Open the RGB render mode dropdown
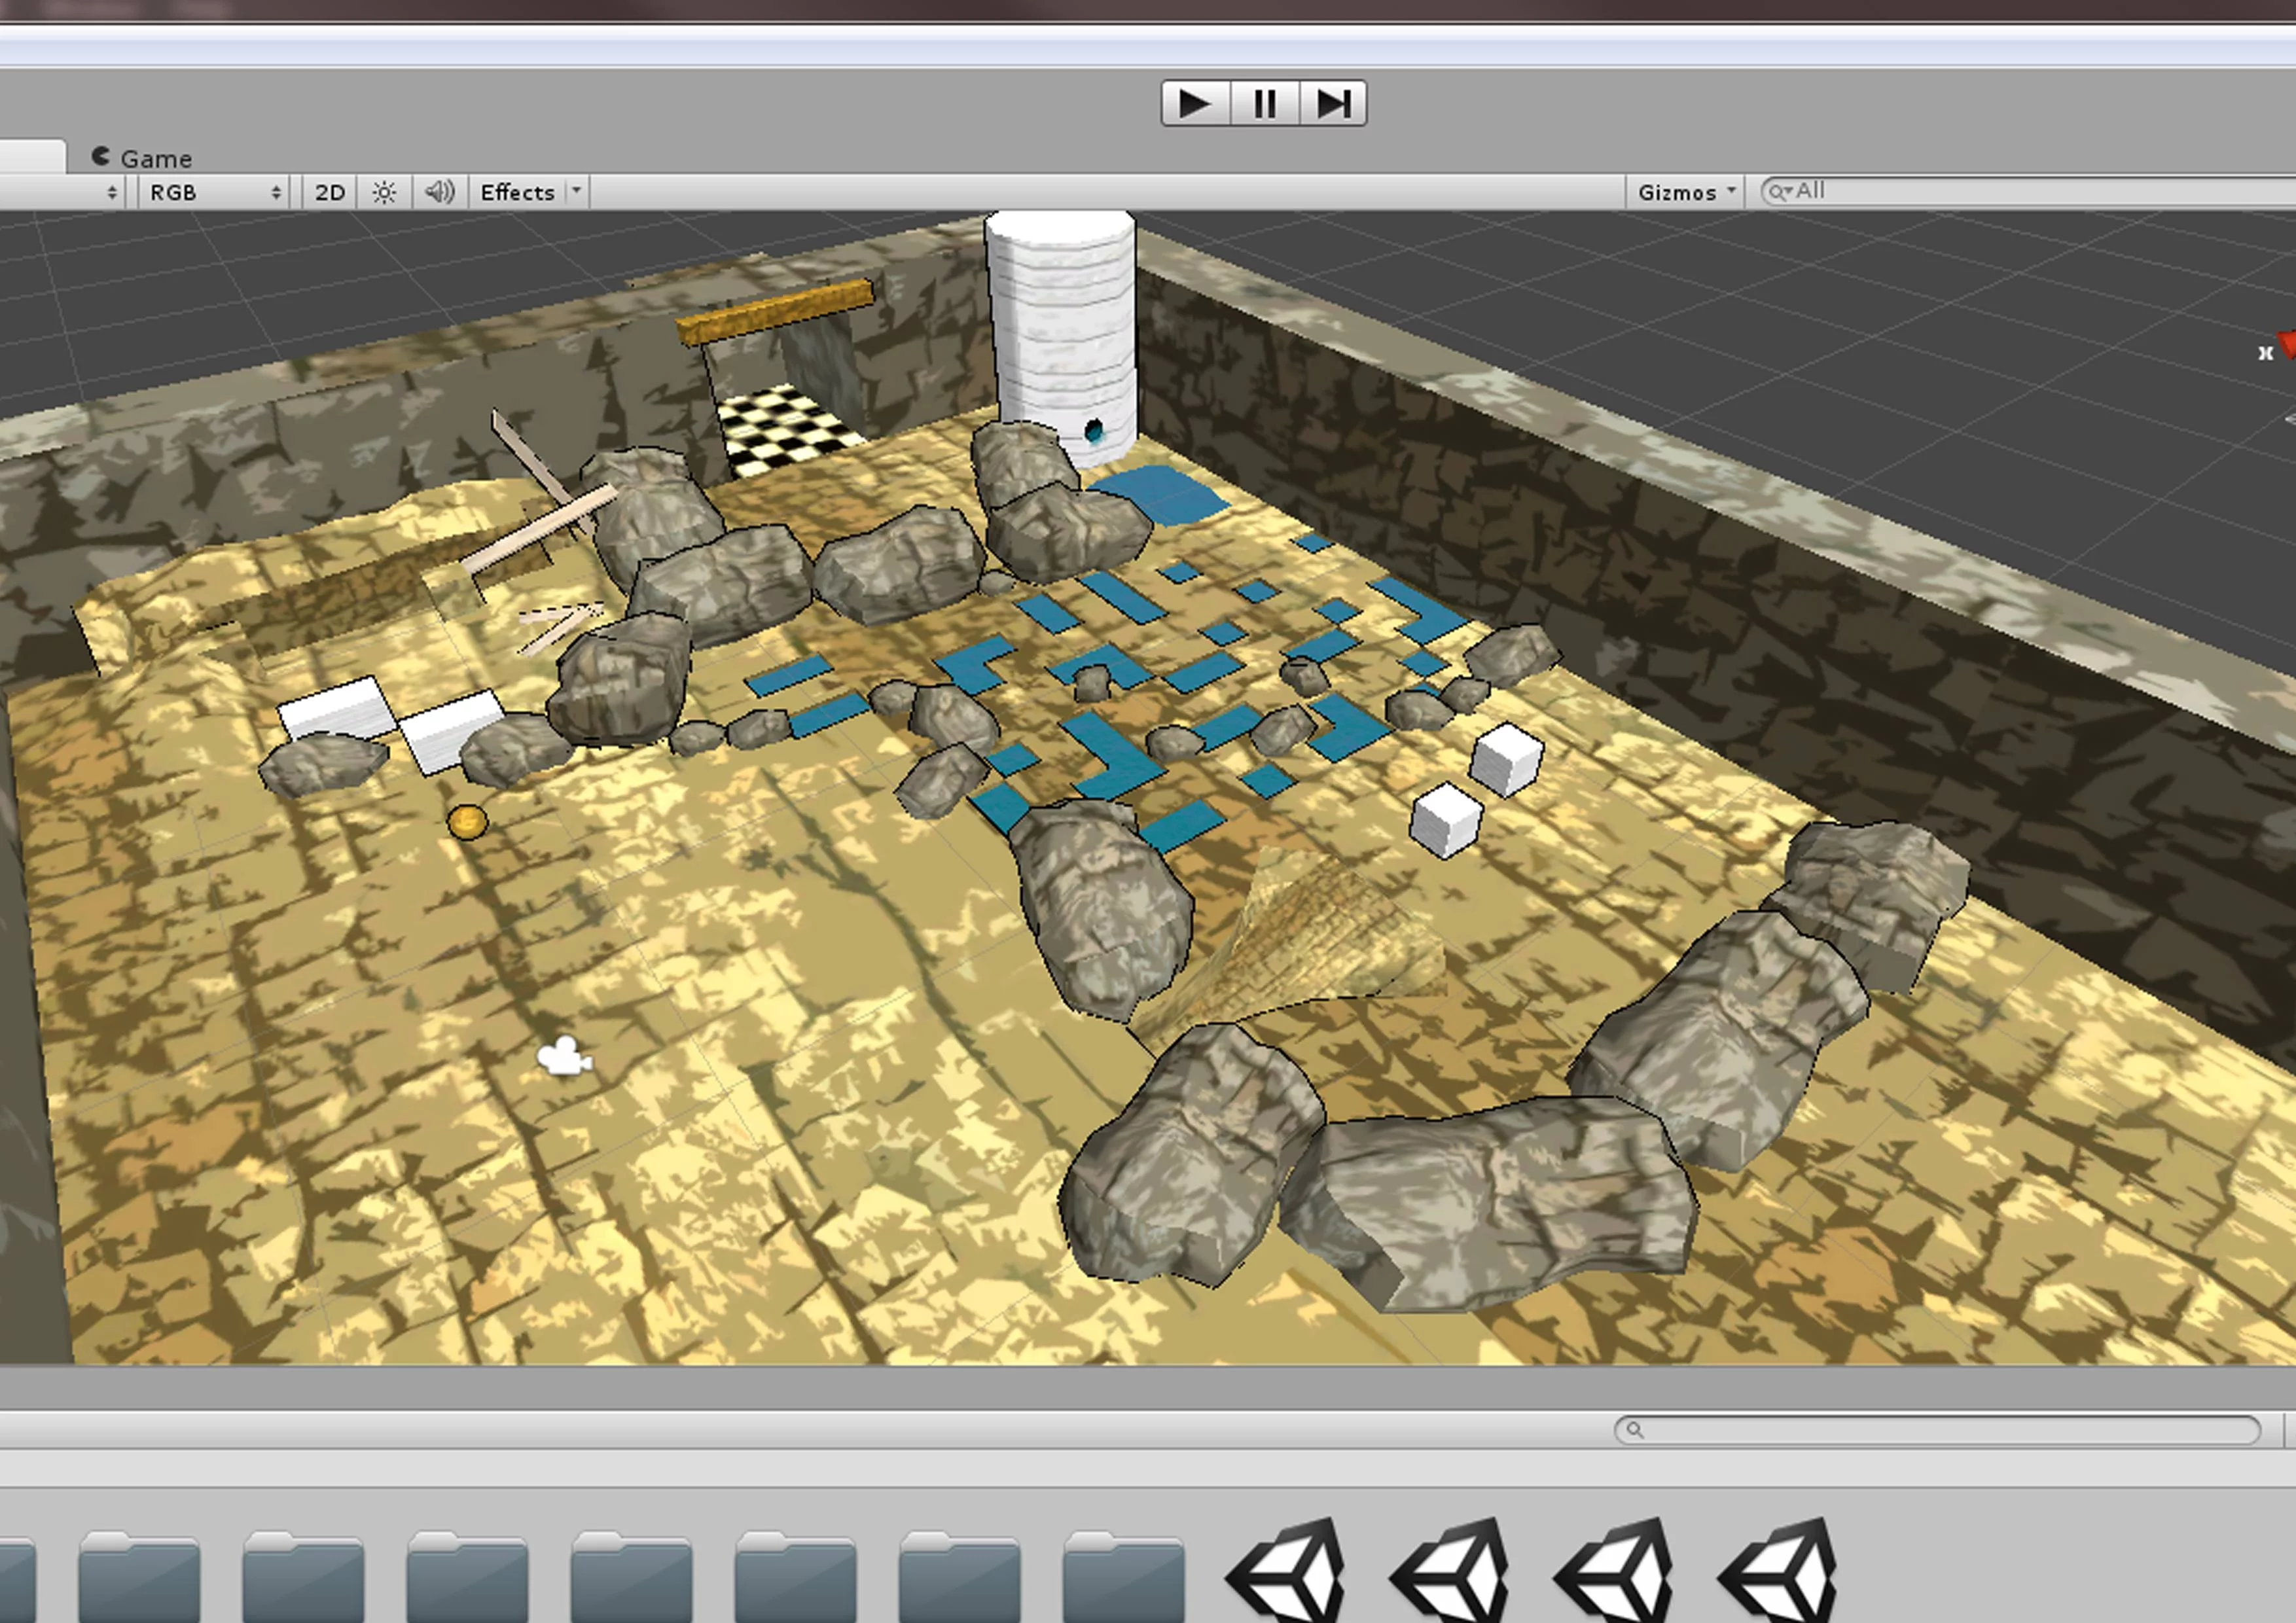 (215, 192)
